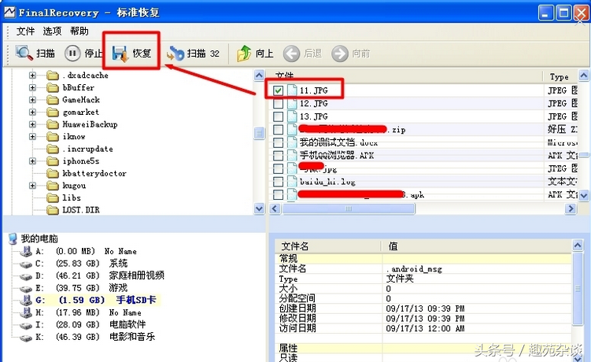The width and height of the screenshot is (591, 362).
Task: Recover selected files with the 恢复 button
Action: pyautogui.click(x=131, y=54)
